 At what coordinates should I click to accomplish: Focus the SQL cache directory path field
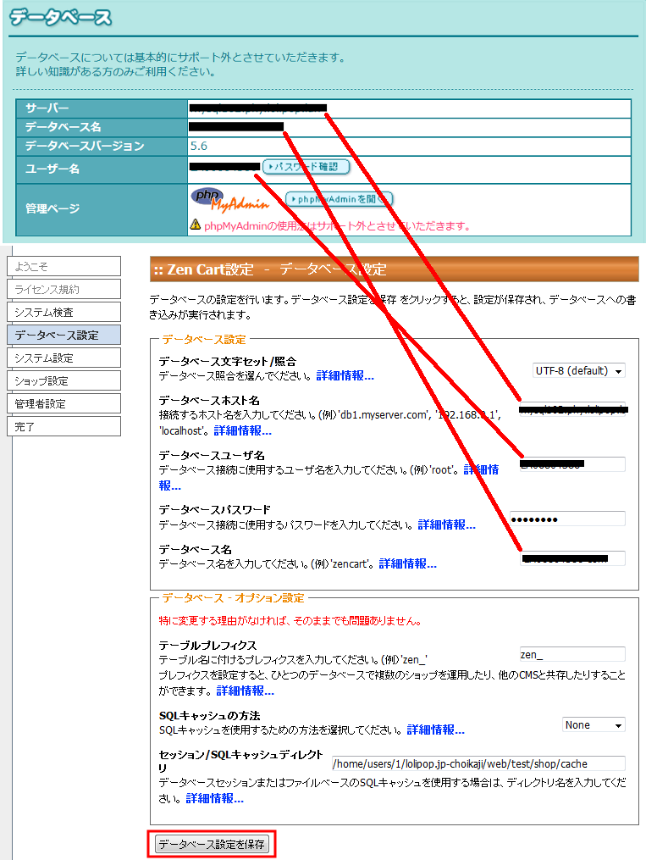(478, 763)
